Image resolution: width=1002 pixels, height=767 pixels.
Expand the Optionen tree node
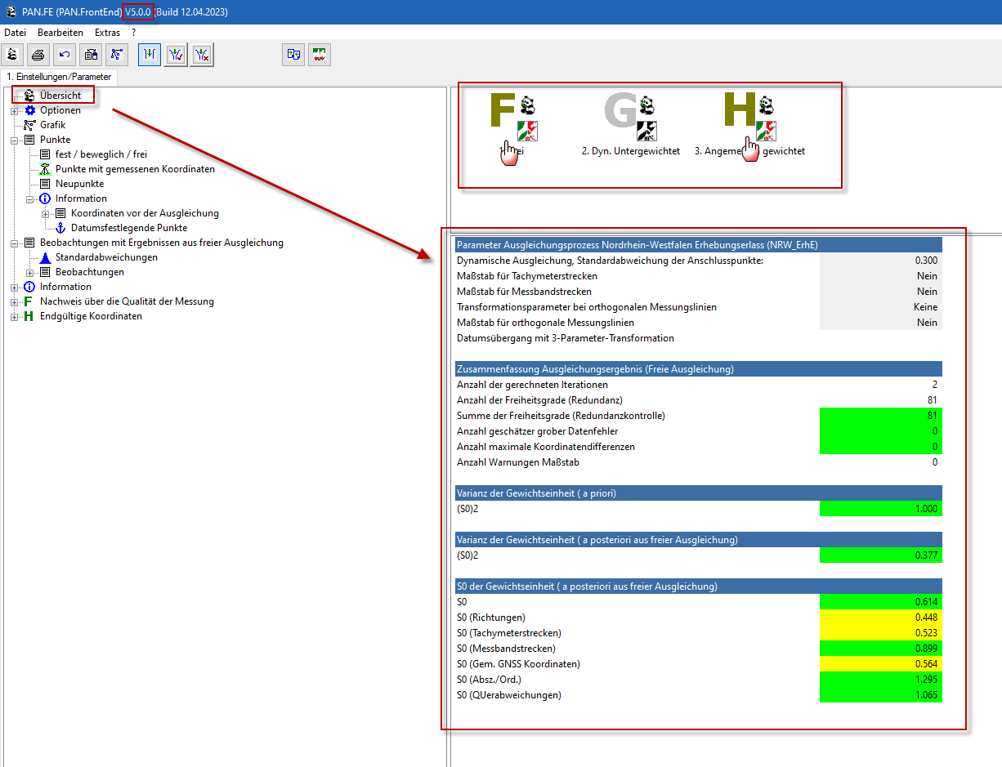coord(14,110)
